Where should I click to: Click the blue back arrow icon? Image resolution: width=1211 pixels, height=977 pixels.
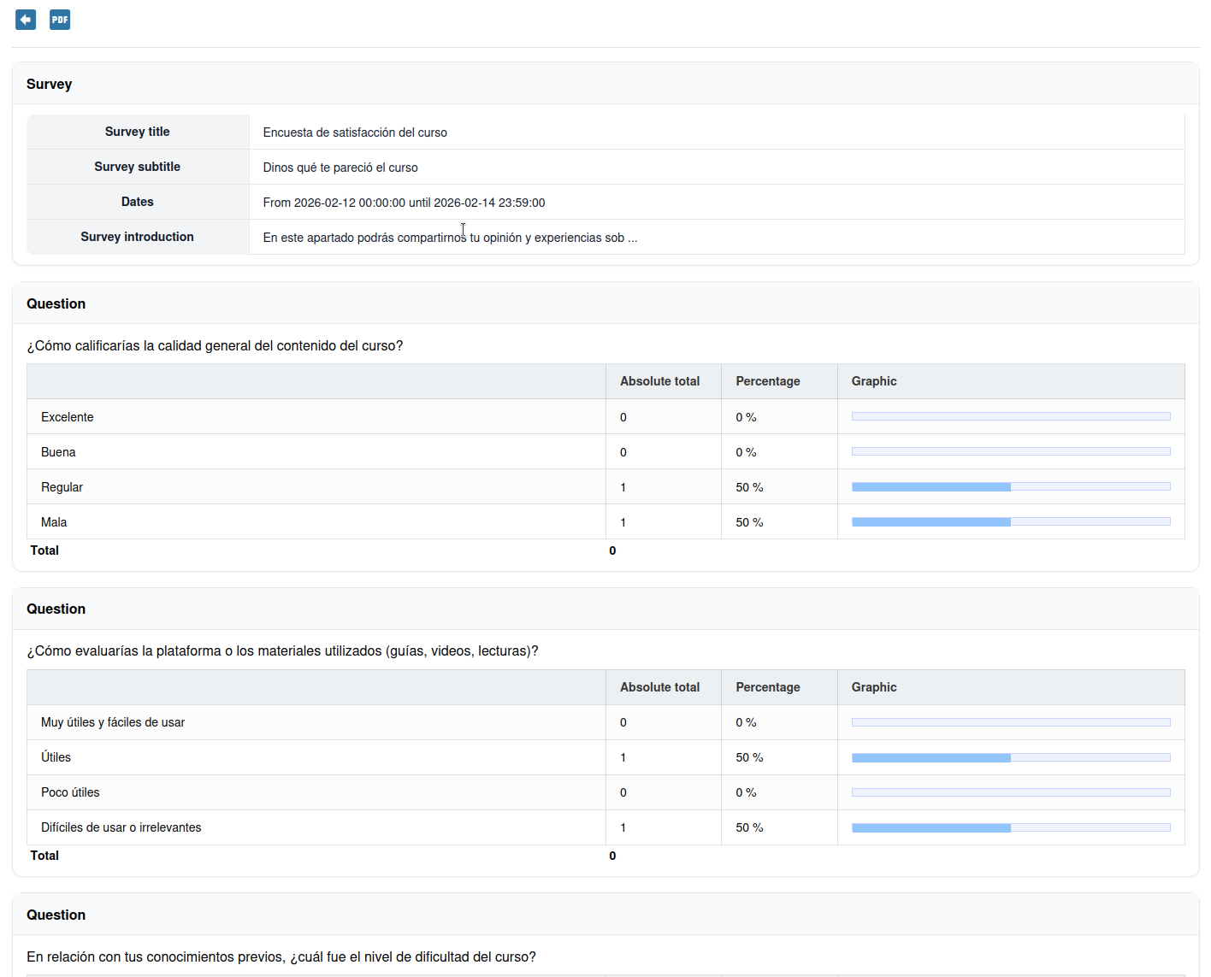coord(26,19)
